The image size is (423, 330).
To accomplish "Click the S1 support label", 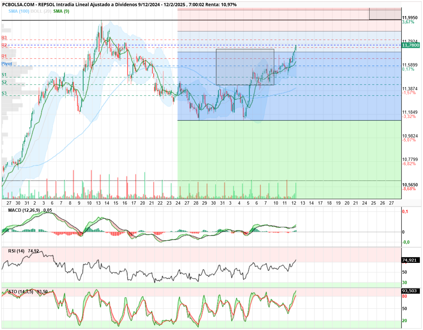I will pyautogui.click(x=4, y=75).
